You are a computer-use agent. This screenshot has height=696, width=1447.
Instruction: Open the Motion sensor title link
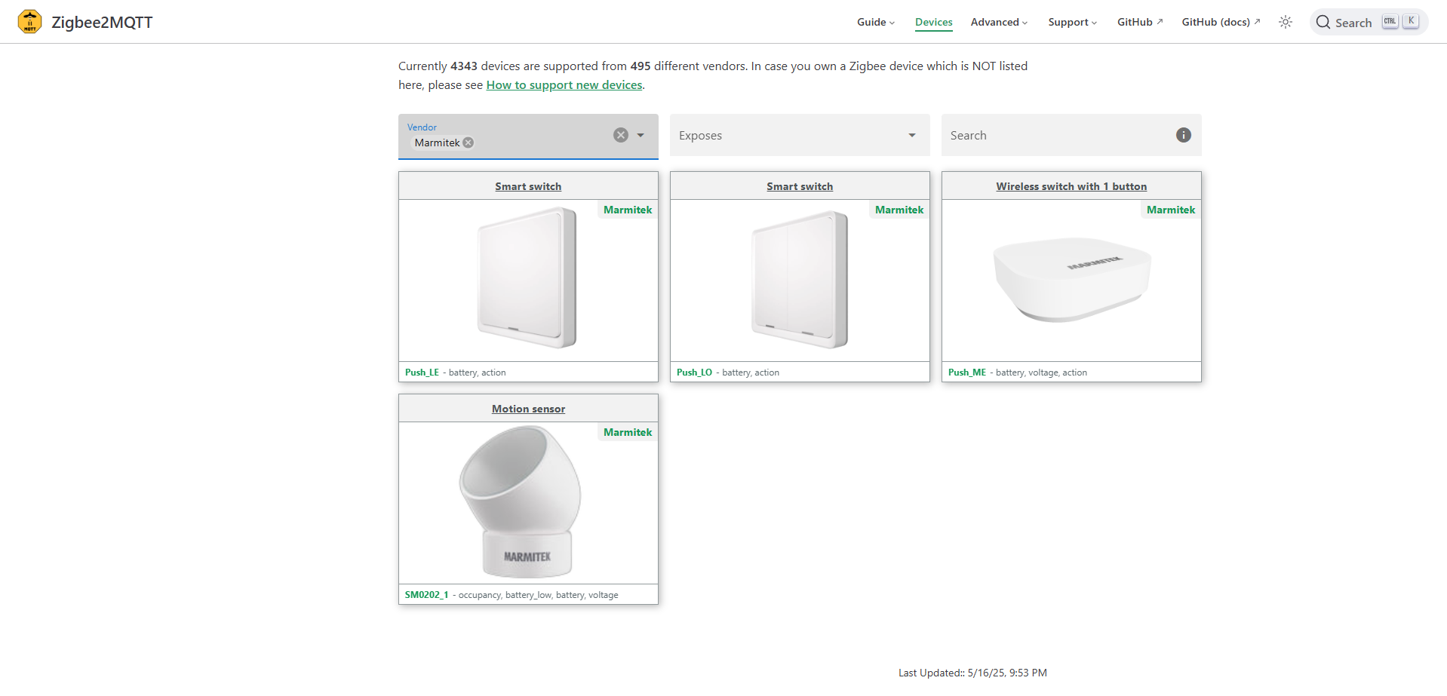528,409
